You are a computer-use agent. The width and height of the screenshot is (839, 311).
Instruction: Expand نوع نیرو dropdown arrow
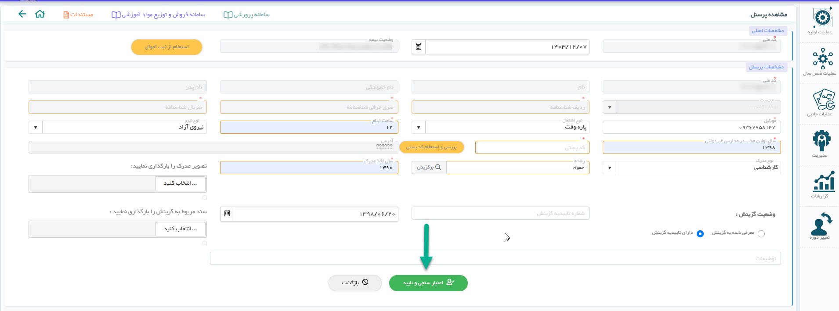tap(36, 128)
